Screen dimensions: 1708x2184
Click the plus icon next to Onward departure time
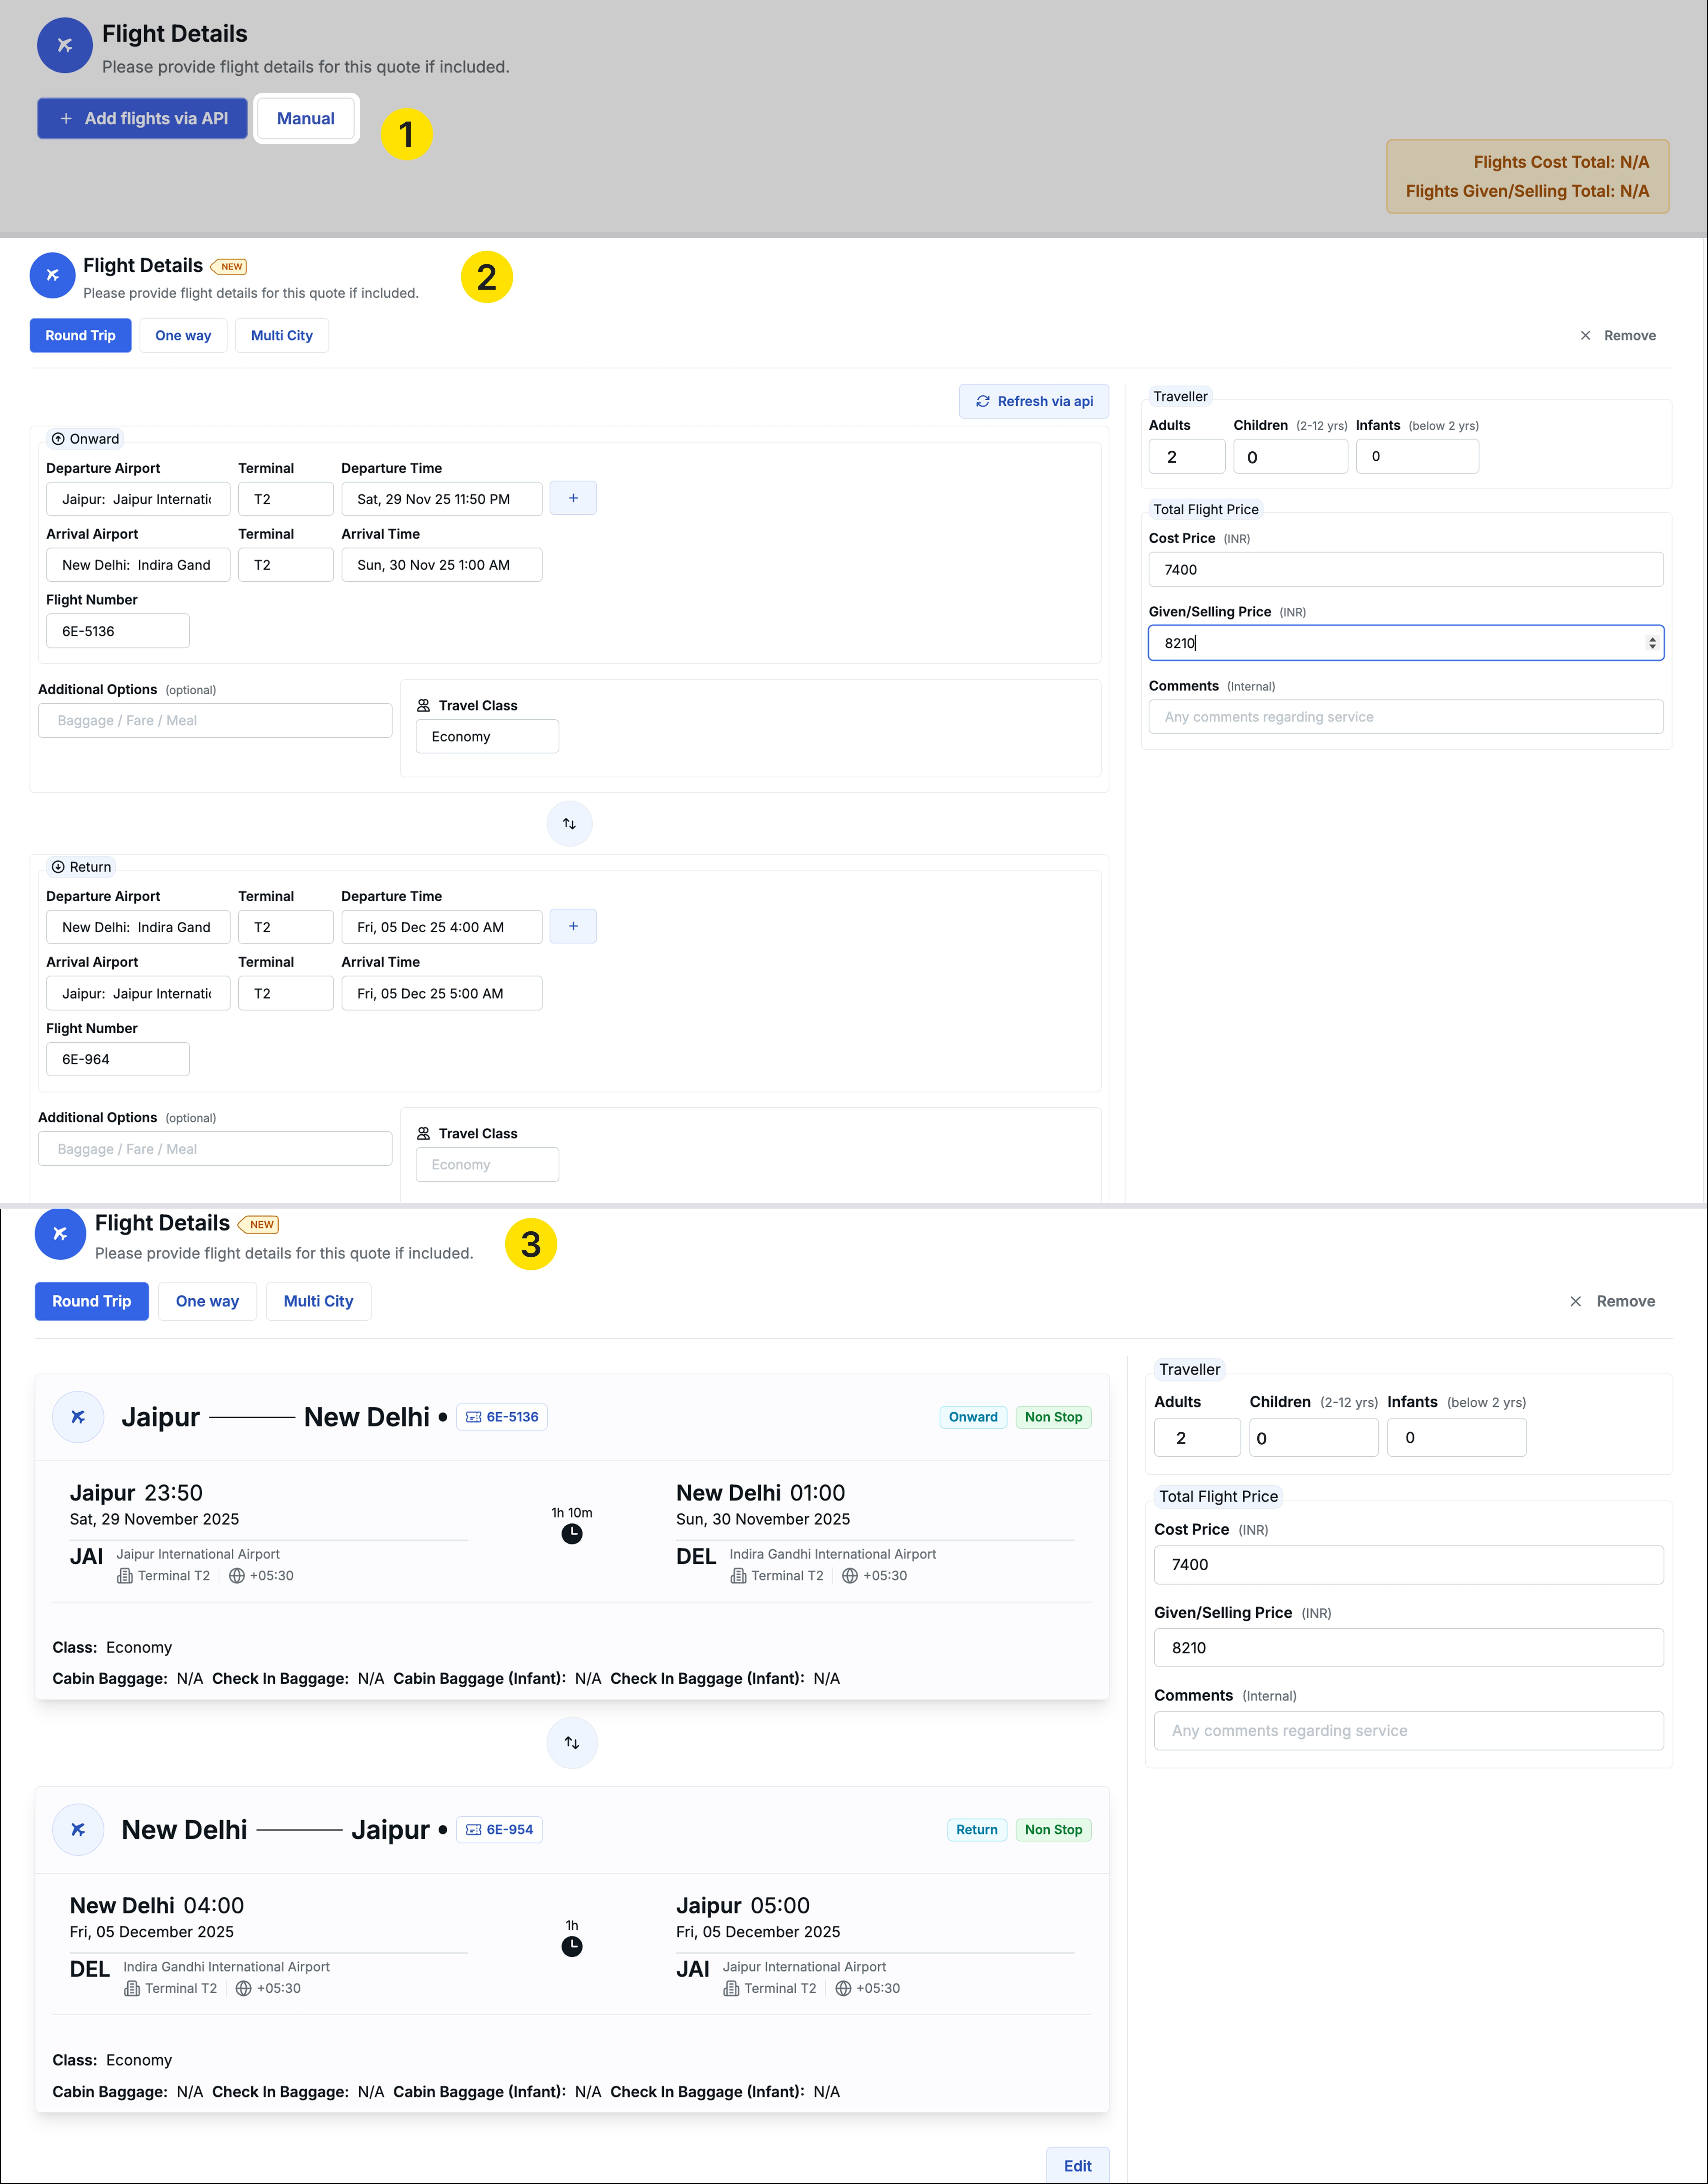(x=572, y=497)
